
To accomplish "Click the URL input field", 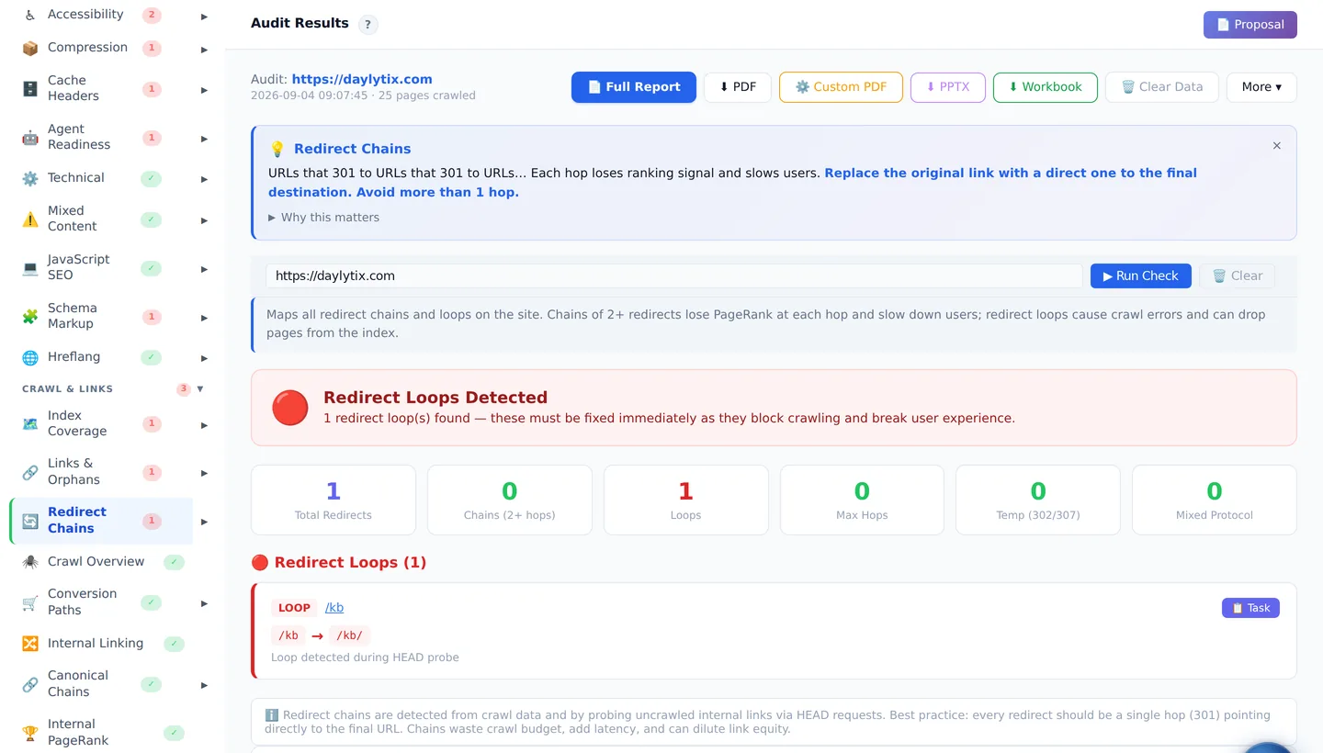I will (674, 276).
